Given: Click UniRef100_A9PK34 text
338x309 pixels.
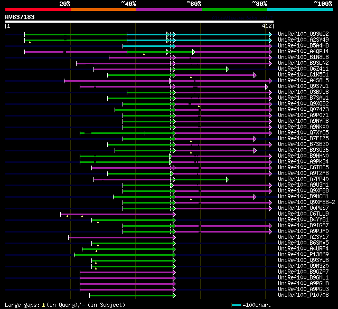Looking at the screenshot, I should [303, 162].
